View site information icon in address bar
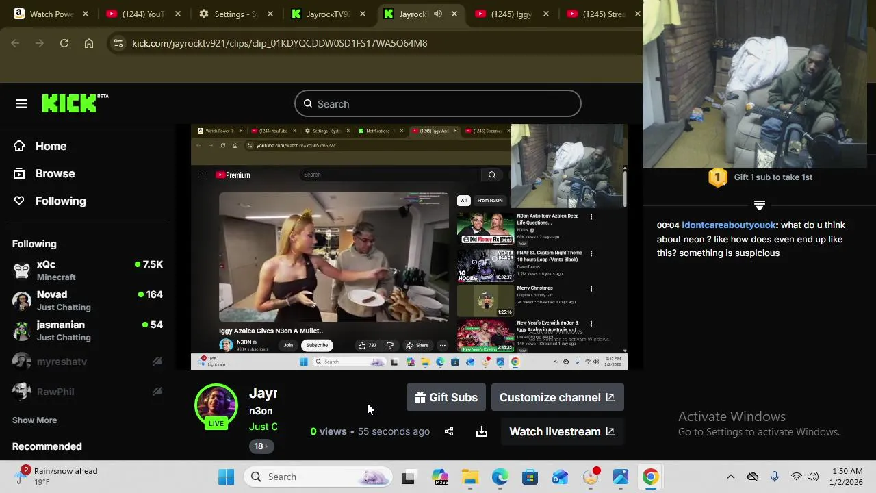876x493 pixels. pyautogui.click(x=118, y=43)
